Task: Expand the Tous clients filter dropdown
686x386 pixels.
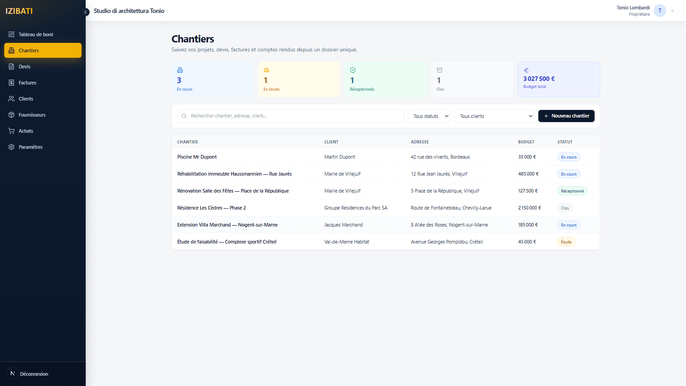Action: point(495,116)
